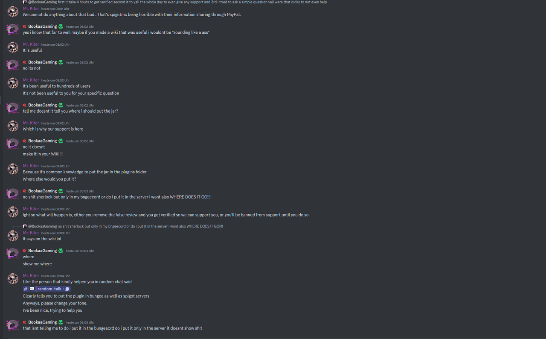The height and width of the screenshot is (339, 546).
Task: Click green badge on "no its not" message author
Action: point(61,62)
